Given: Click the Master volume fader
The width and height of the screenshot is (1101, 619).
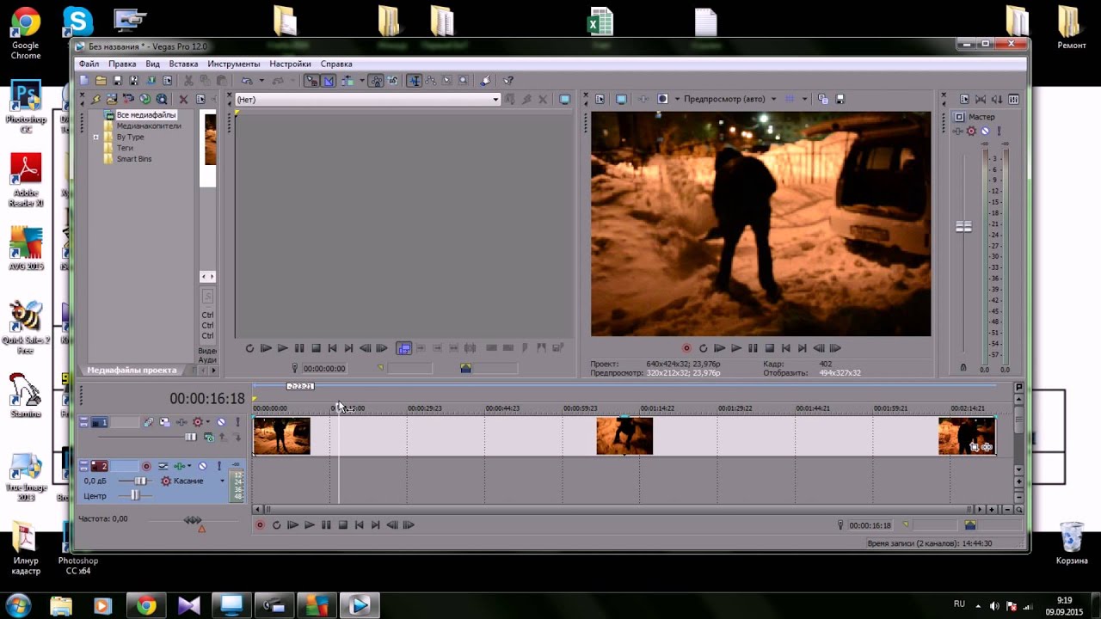Looking at the screenshot, I should (x=963, y=227).
